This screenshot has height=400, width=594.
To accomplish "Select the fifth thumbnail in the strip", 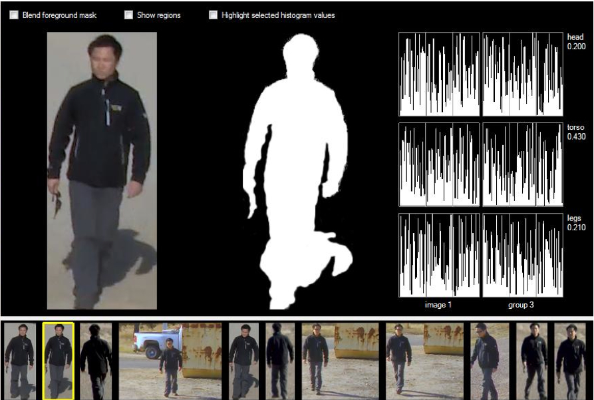I will [x=243, y=361].
